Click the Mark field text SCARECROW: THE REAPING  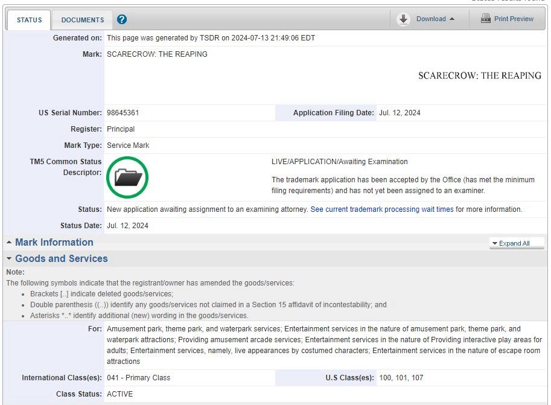(x=157, y=54)
